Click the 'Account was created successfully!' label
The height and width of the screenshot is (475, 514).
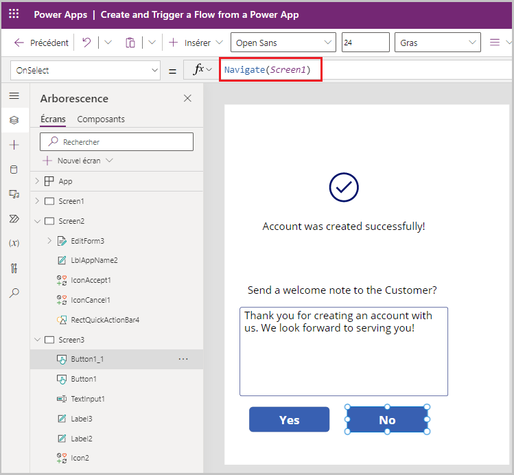(344, 227)
